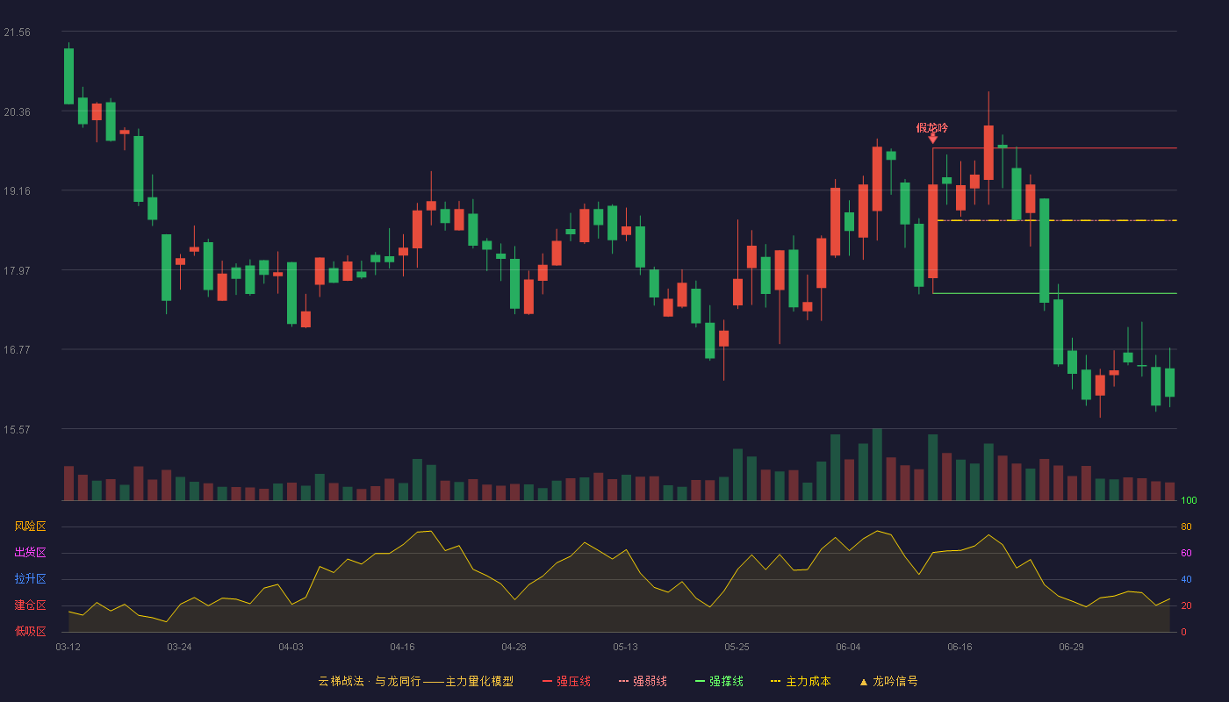Image resolution: width=1229 pixels, height=702 pixels.
Task: Click the 17.97 price axis label
Action: tap(17, 271)
